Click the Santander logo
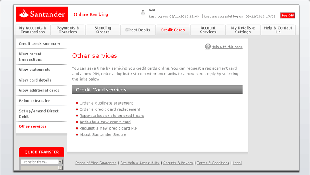The image size is (310, 175). 42,14
